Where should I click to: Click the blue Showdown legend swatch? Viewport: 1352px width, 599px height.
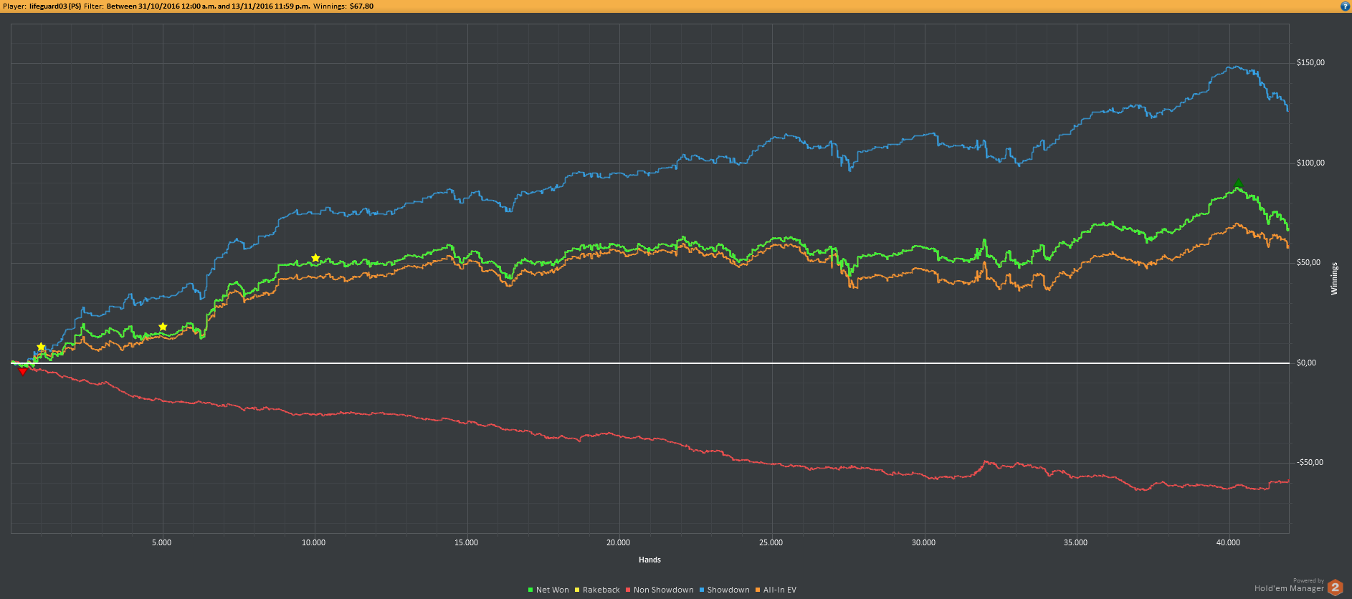[x=702, y=590]
